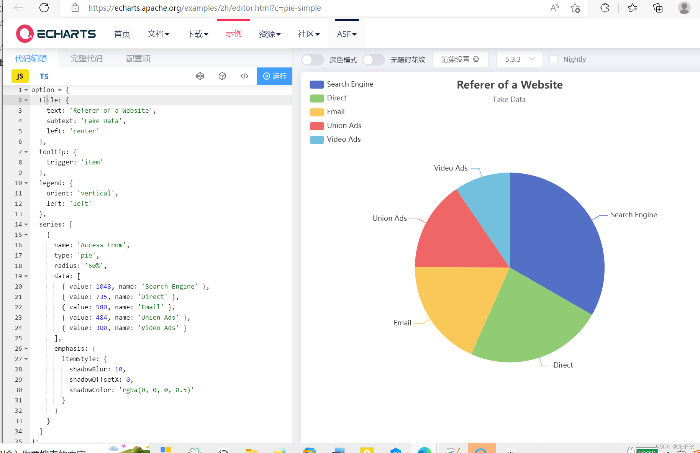Click the ECharts logo
This screenshot has width=700, height=453.
tap(56, 33)
